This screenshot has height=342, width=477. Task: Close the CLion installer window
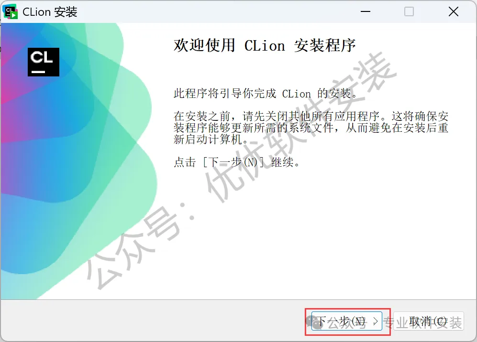click(453, 12)
